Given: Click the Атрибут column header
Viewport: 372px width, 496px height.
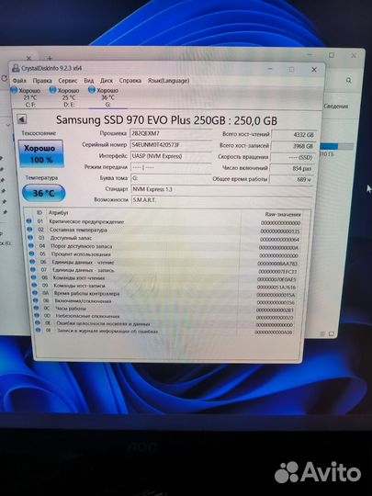Looking at the screenshot, I should tap(58, 212).
